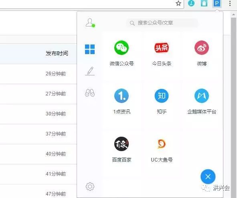This screenshot has height=198, width=237.
Task: Open the WeChat official account icon
Action: pos(122,48)
